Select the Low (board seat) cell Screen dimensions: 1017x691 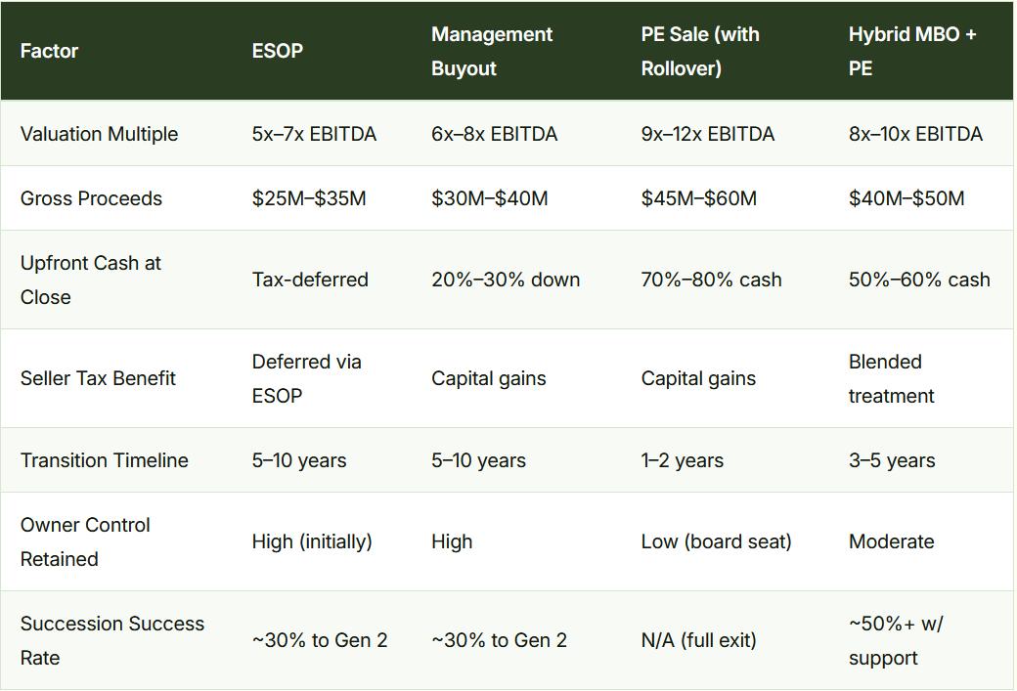[716, 541]
